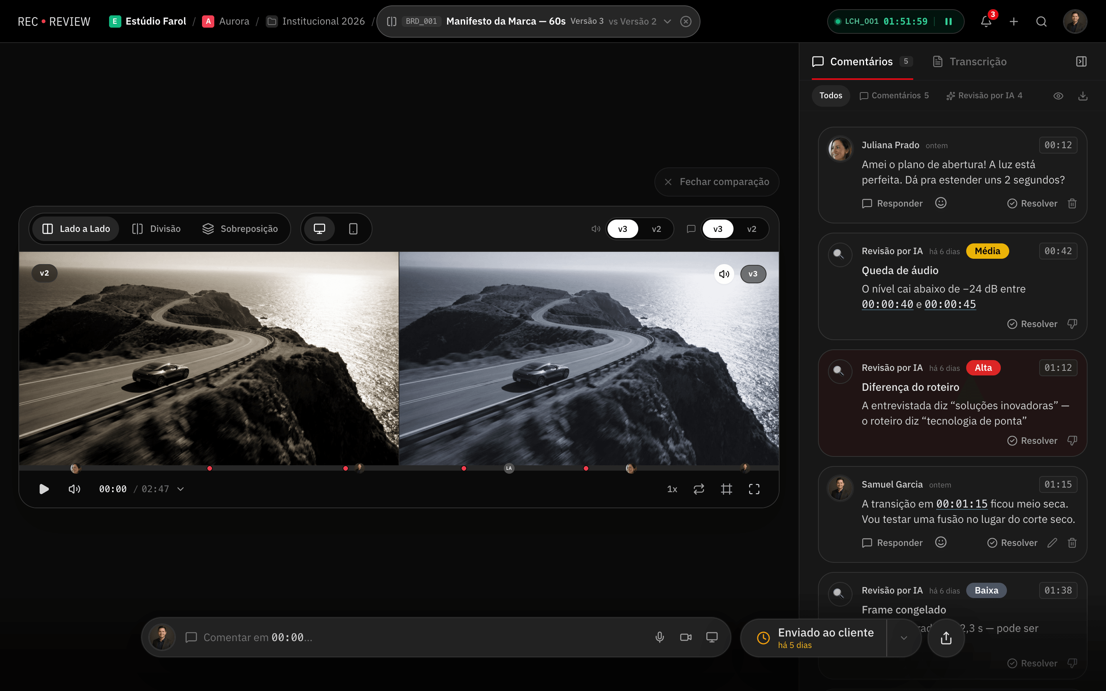Mute the player volume
Viewport: 1106px width, 691px height.
point(74,489)
